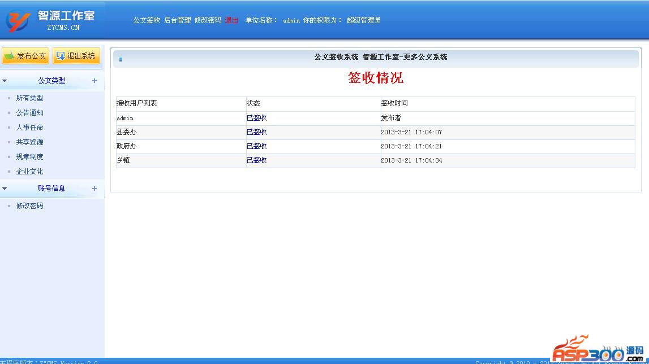Screen dimensions: 649x364
Task: Click the 智源工作室 logo icon
Action: (x=18, y=20)
